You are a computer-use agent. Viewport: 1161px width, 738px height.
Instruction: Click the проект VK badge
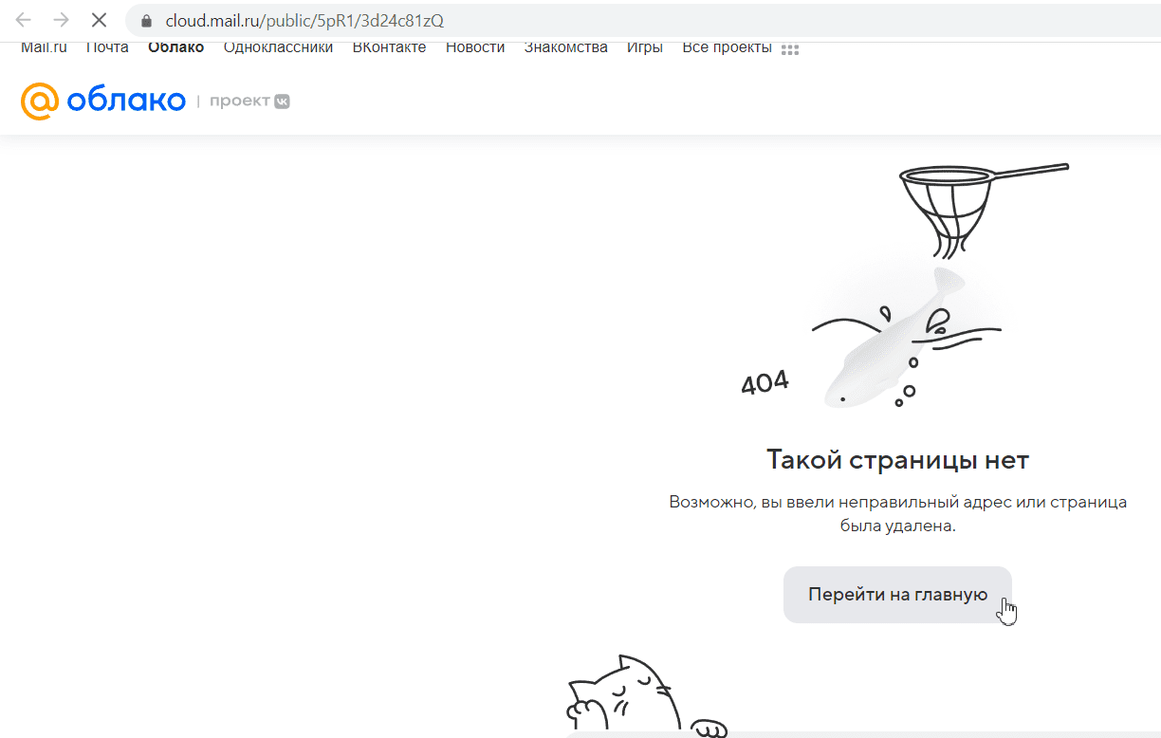[x=249, y=101]
